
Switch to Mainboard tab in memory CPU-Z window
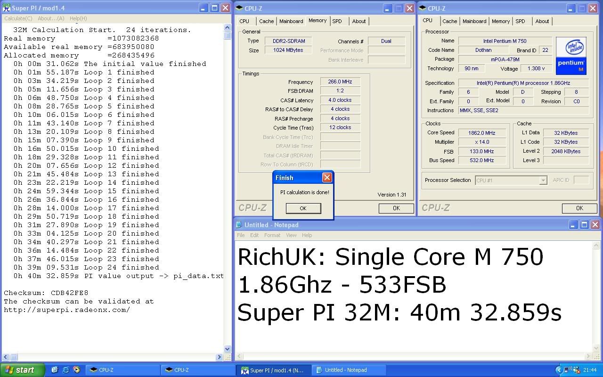[291, 21]
